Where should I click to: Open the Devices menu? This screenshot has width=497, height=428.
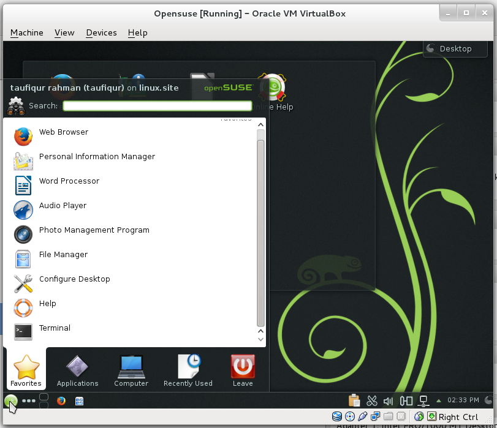(x=101, y=32)
